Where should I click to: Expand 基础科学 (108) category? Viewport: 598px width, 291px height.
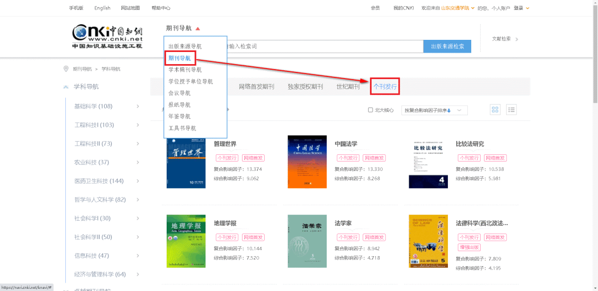[x=138, y=106]
